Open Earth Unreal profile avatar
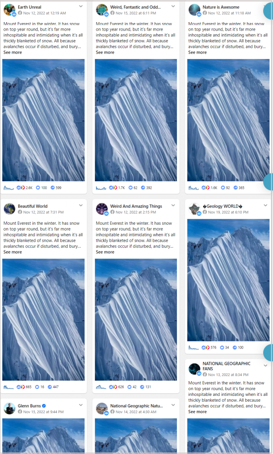This screenshot has height=454, width=273. pyautogui.click(x=9, y=10)
